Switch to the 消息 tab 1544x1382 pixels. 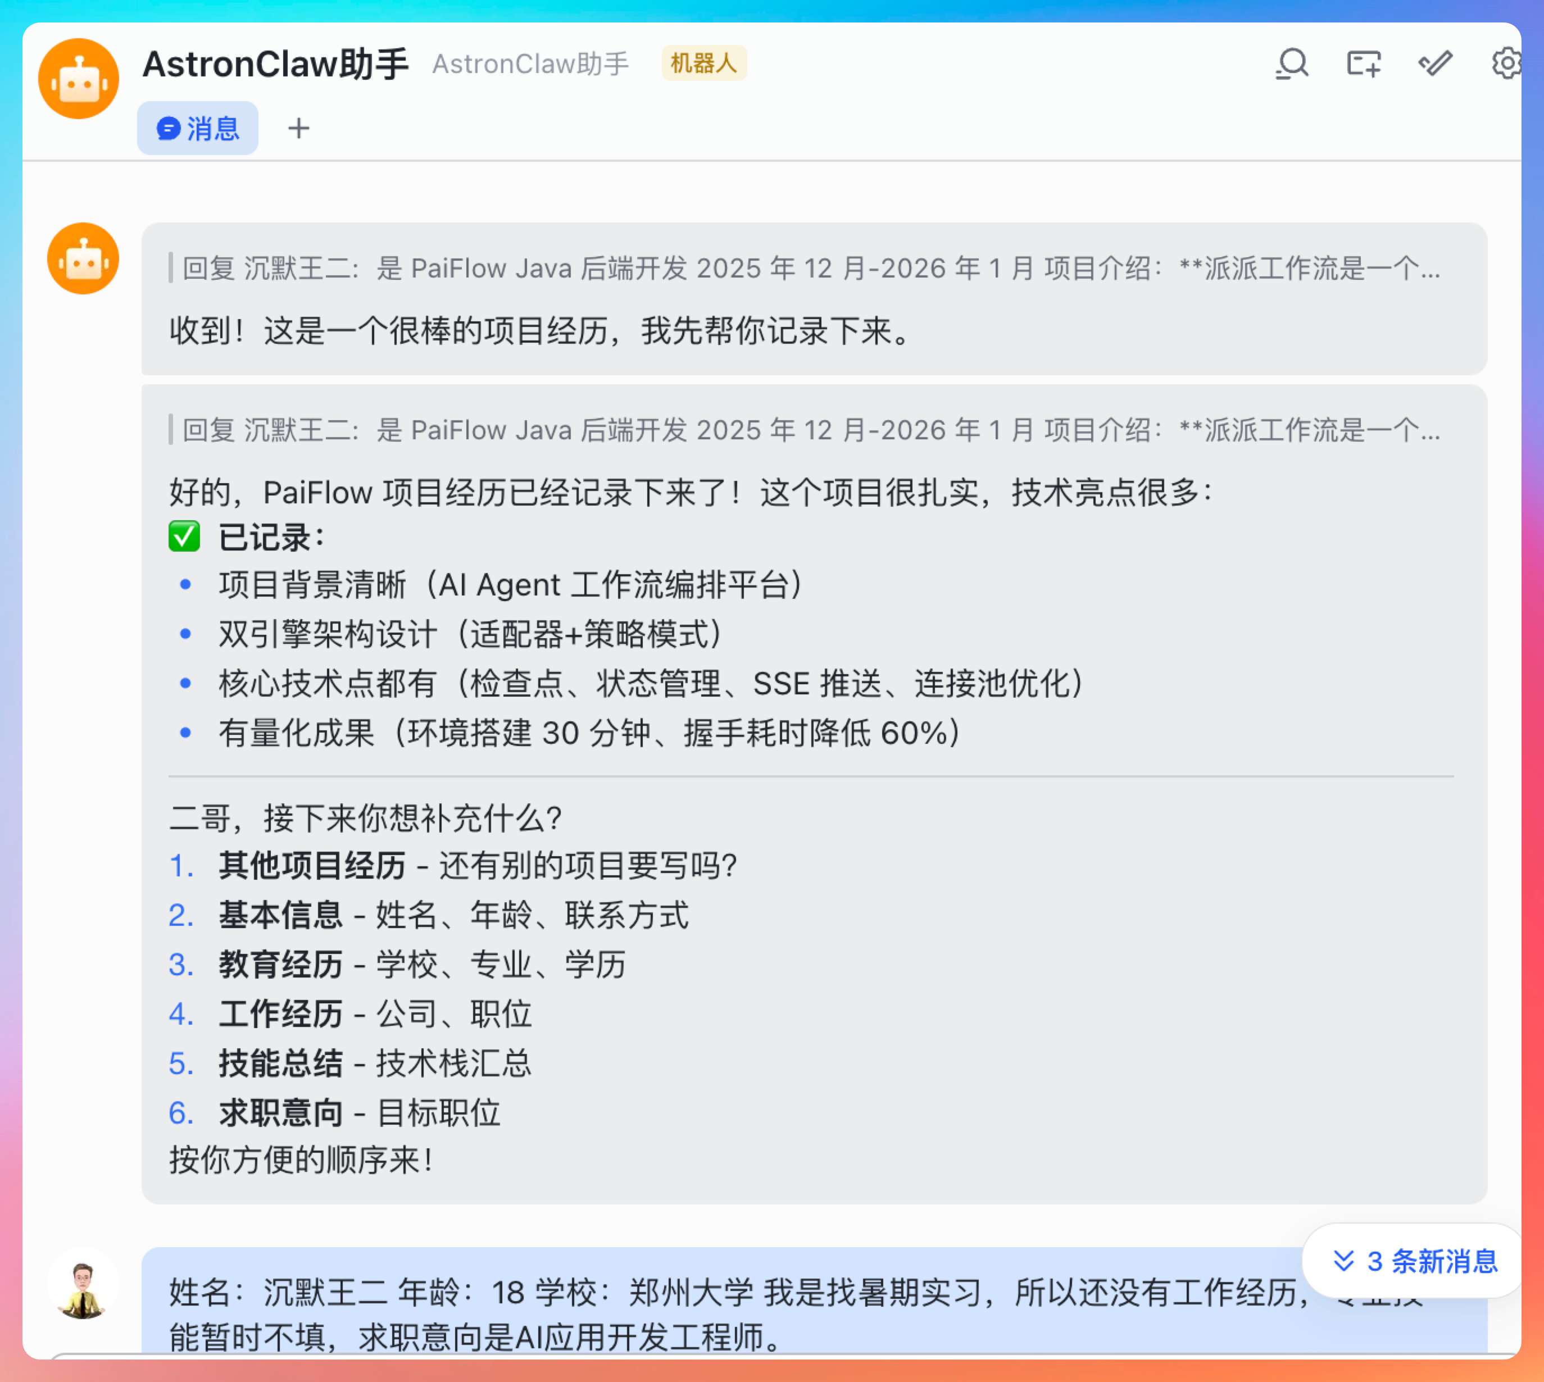click(197, 128)
